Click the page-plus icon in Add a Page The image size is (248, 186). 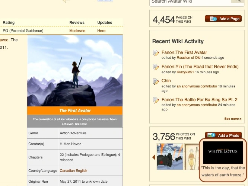point(213,19)
